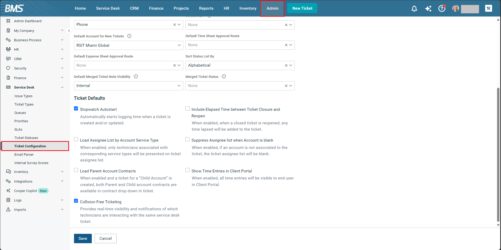Click the Cooper Copilot sparkle icon in header
Screen dimensions: 501x250
pyautogui.click(x=428, y=9)
